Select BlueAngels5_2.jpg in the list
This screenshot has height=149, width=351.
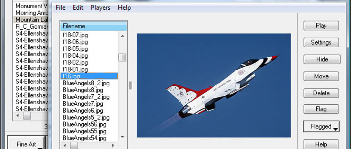[x=89, y=117]
